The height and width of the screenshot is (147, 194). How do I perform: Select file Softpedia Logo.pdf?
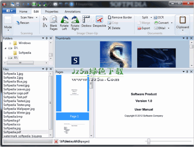(16, 93)
